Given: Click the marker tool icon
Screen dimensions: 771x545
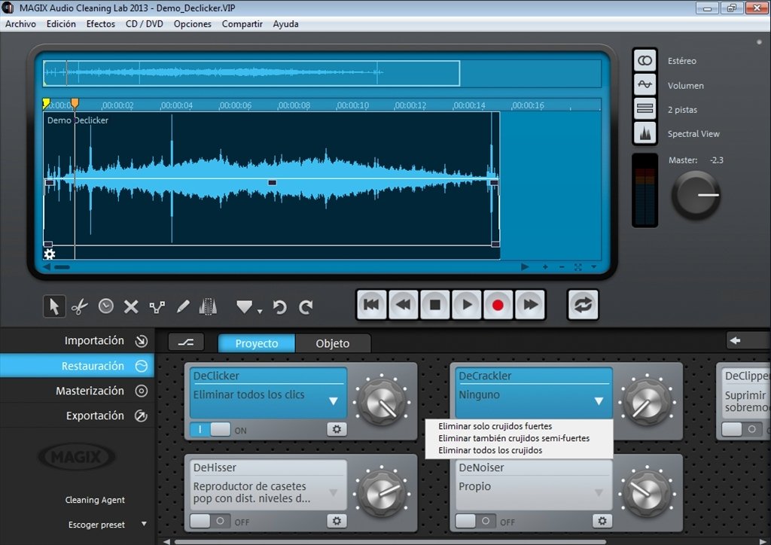Looking at the screenshot, I should pos(245,307).
